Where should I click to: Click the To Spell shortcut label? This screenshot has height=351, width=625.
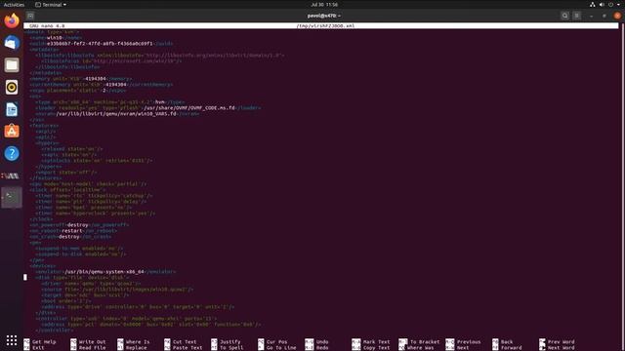pos(231,348)
